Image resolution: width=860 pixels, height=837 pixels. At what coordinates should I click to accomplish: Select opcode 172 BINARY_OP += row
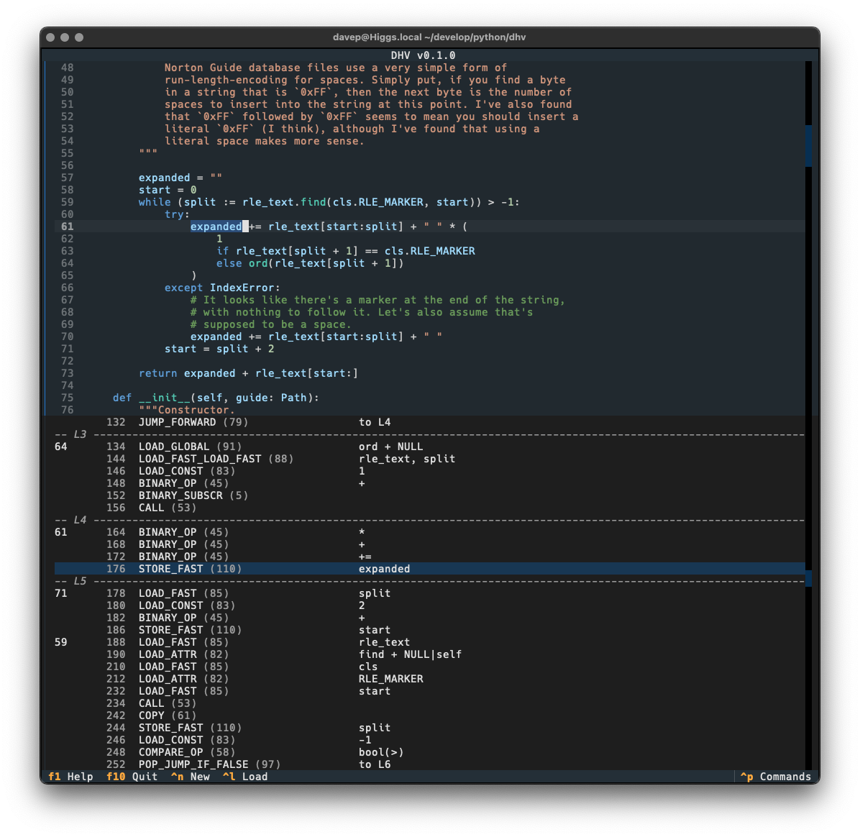point(430,557)
